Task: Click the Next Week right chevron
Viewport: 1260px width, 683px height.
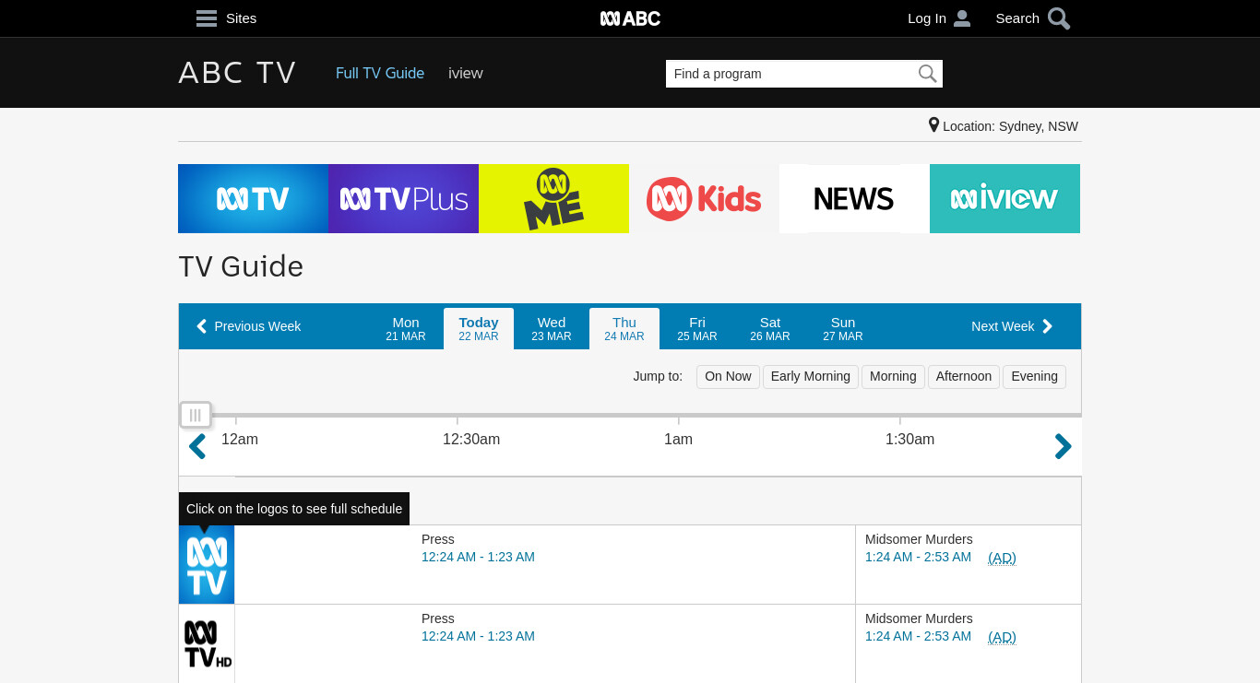Action: [x=1047, y=326]
